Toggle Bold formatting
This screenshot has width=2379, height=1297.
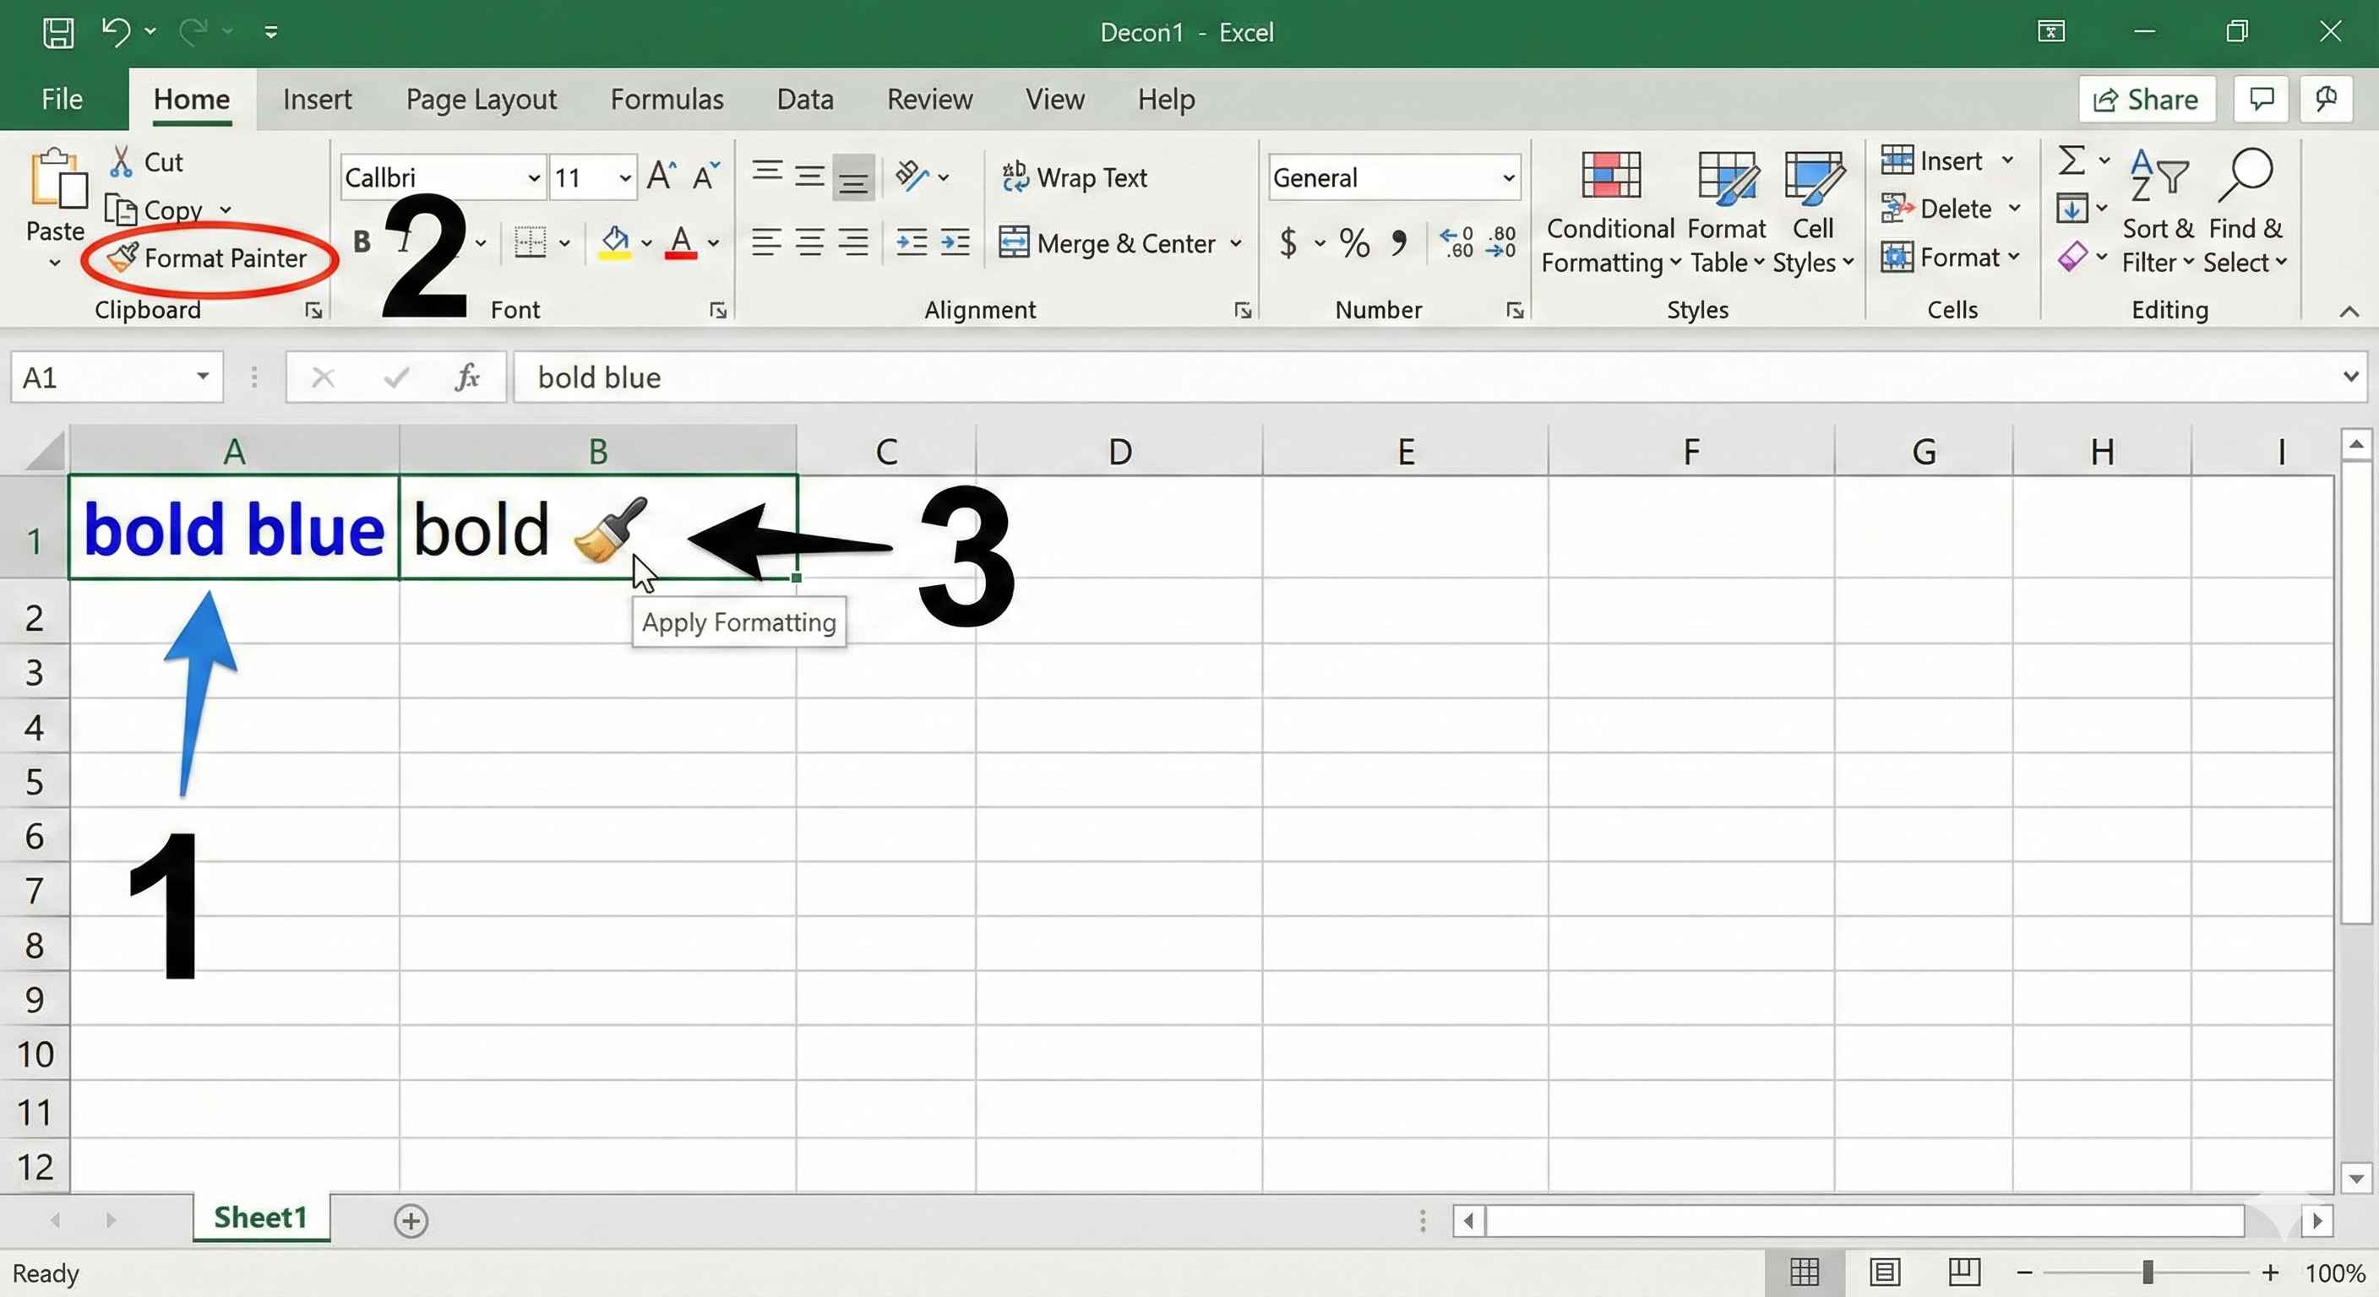point(361,240)
